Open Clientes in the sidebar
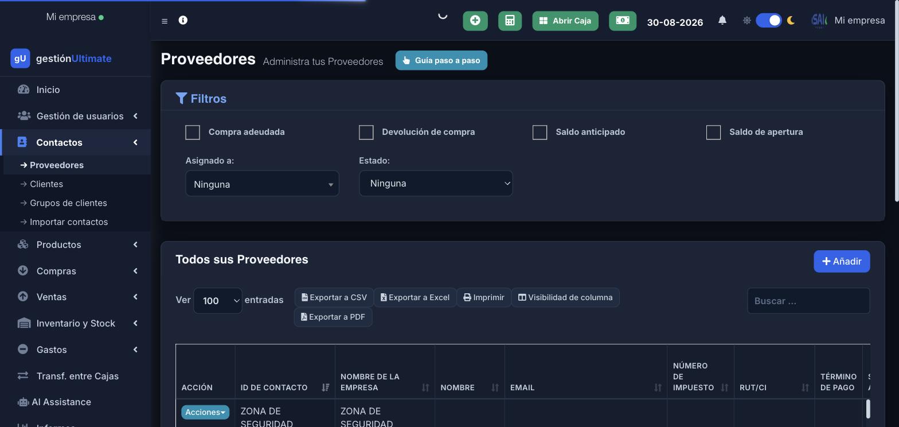Screen dimensions: 899x427 (77, 184)
